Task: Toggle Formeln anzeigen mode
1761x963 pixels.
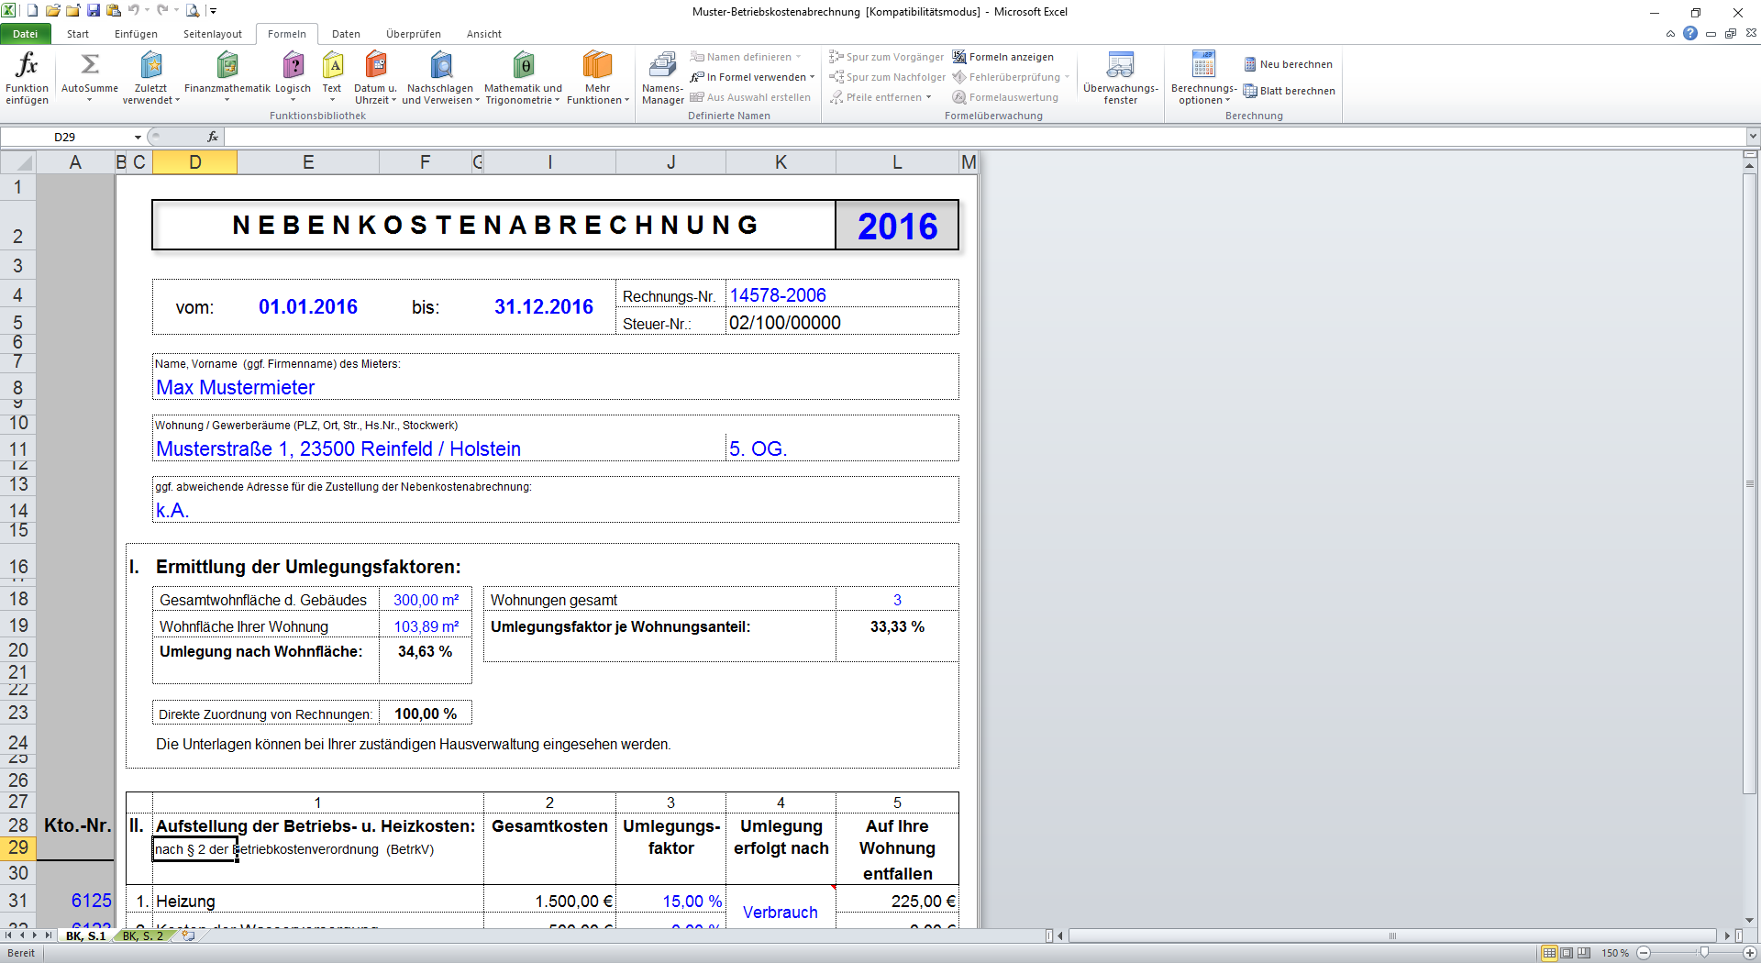Action: [1002, 57]
